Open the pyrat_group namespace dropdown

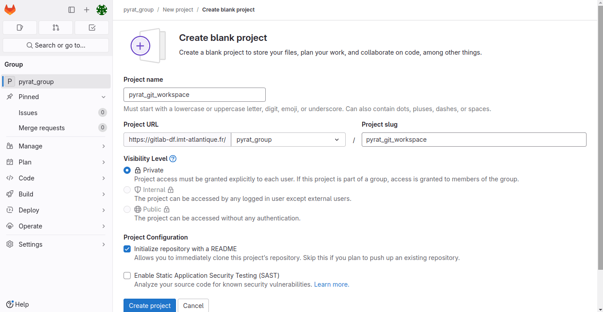[x=288, y=140]
